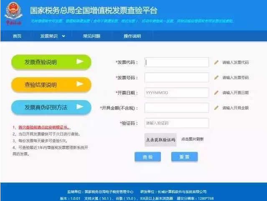Click the 点击图片刷新 text

(x=193, y=139)
